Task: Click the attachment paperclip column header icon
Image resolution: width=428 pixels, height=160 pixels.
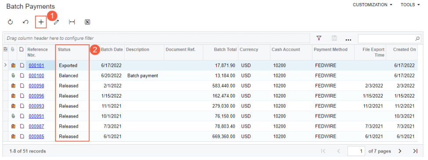Action: point(13,49)
